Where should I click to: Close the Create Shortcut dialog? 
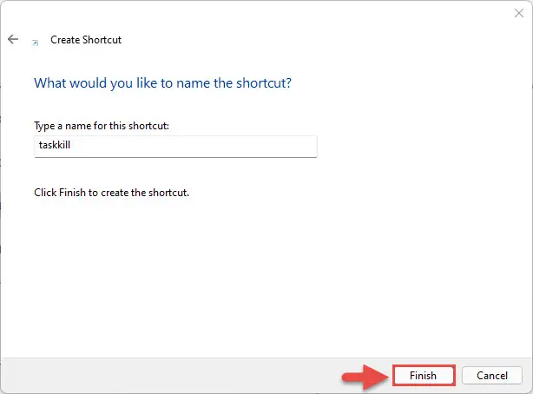(519, 13)
